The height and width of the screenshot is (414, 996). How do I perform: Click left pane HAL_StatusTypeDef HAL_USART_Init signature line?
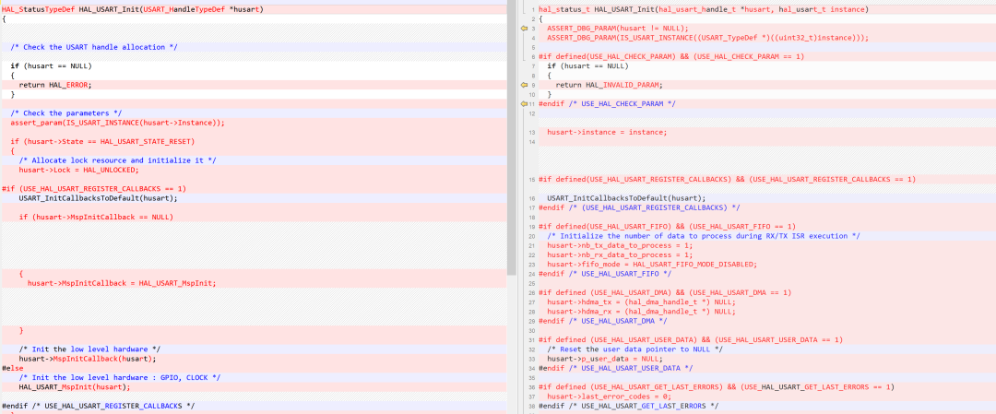pyautogui.click(x=133, y=9)
